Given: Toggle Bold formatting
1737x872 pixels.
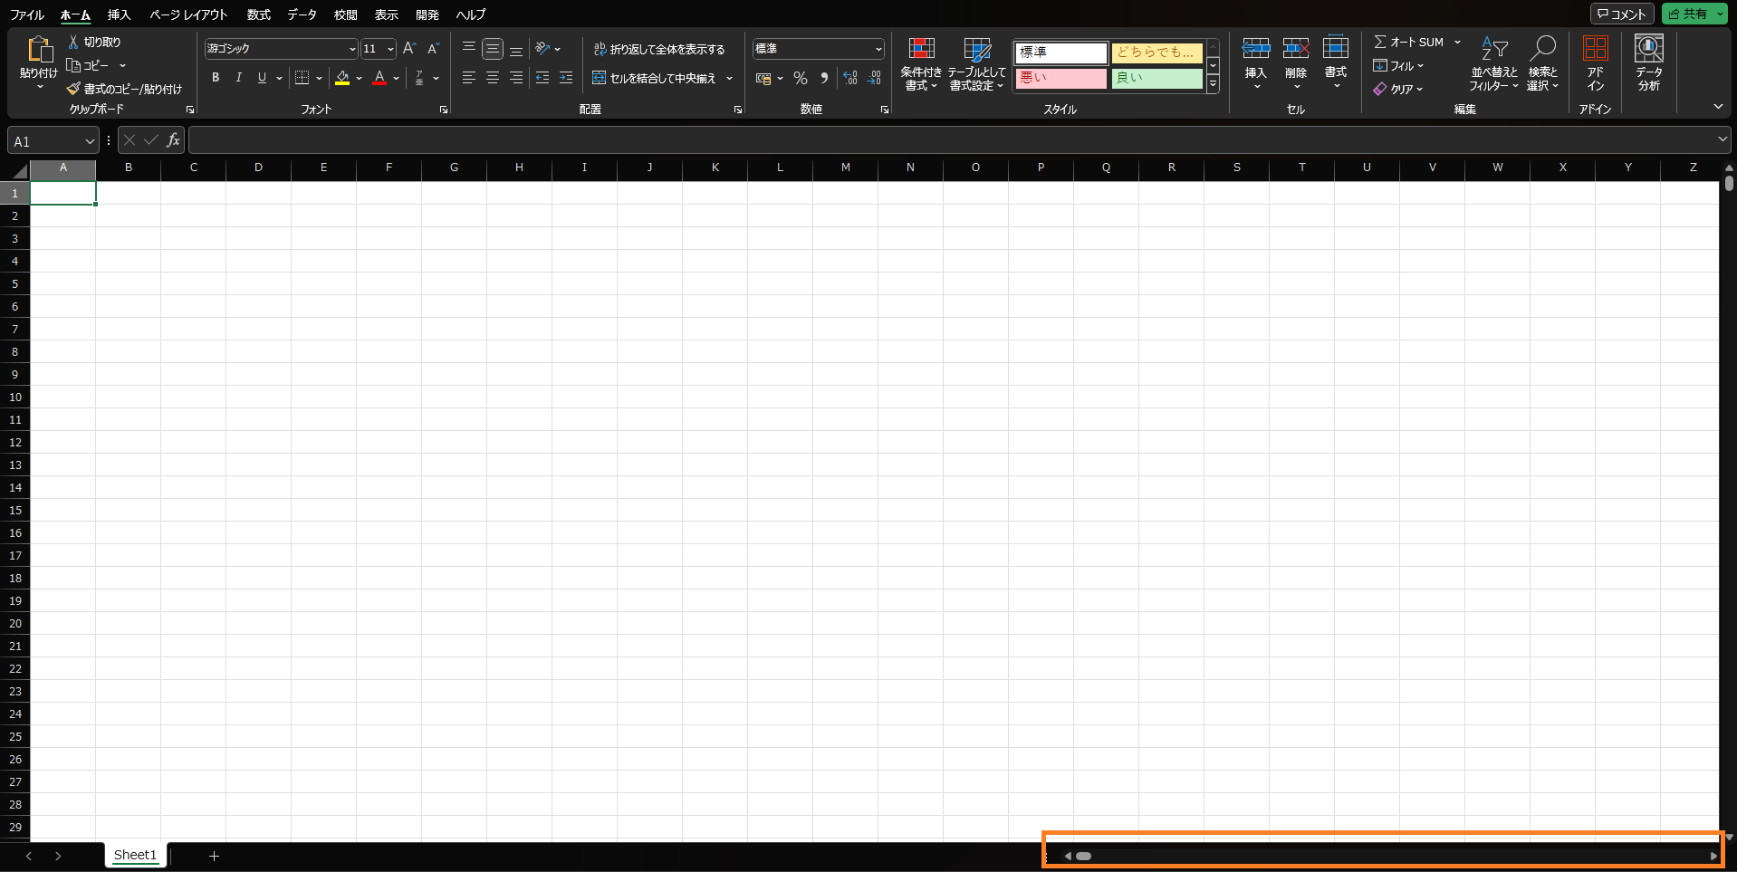Looking at the screenshot, I should coord(216,78).
